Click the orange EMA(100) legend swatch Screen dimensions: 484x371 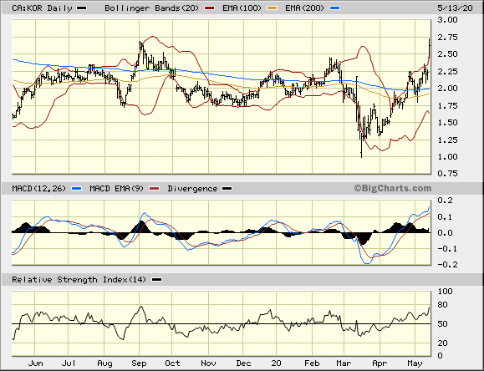coord(273,8)
